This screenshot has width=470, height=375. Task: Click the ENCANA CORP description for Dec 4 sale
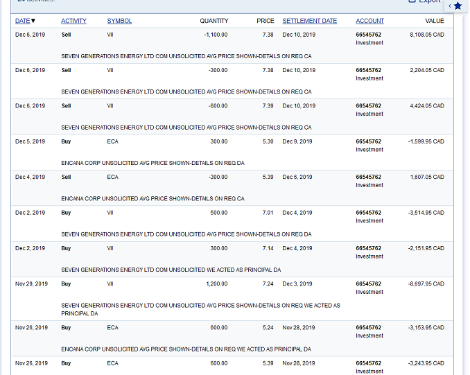(x=153, y=198)
